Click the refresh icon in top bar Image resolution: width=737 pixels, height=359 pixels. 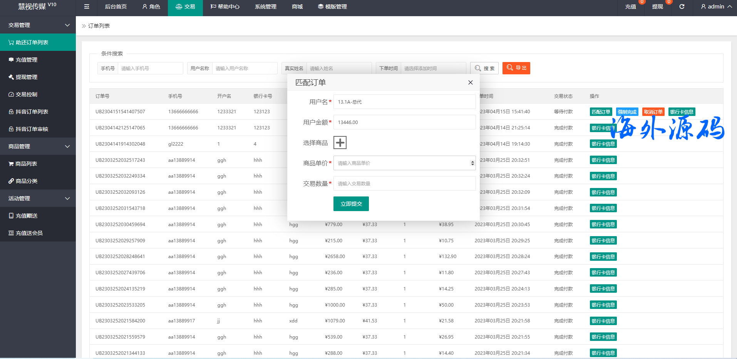click(682, 7)
